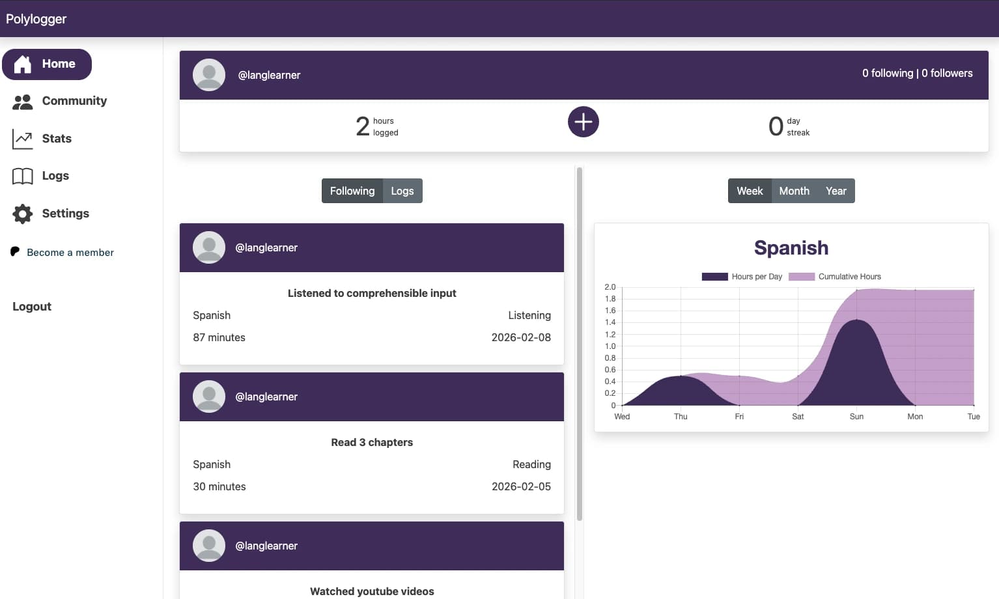Viewport: 999px width, 599px height.
Task: Switch the chart to Year view
Action: [x=836, y=190]
